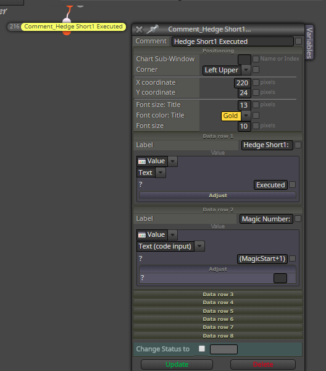Enable Name or Index checkbox
Screen dimensions: 326x371
256,59
